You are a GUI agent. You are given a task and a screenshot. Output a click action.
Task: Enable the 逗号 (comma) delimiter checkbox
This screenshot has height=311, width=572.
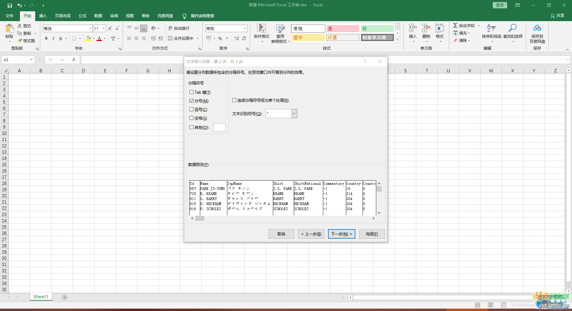[192, 110]
